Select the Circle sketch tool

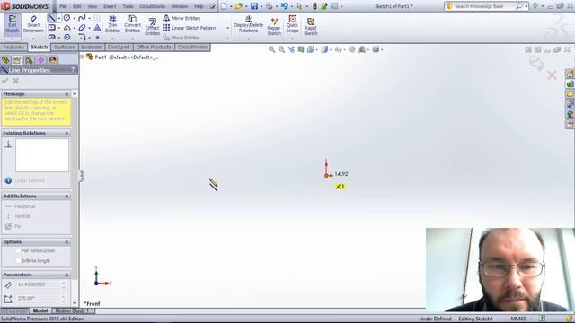click(x=67, y=18)
